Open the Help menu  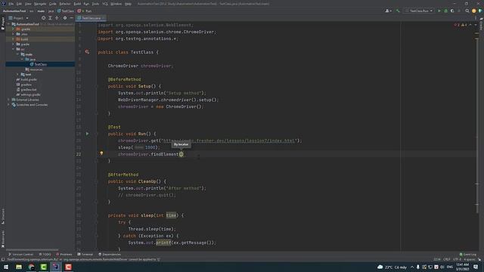(x=128, y=4)
